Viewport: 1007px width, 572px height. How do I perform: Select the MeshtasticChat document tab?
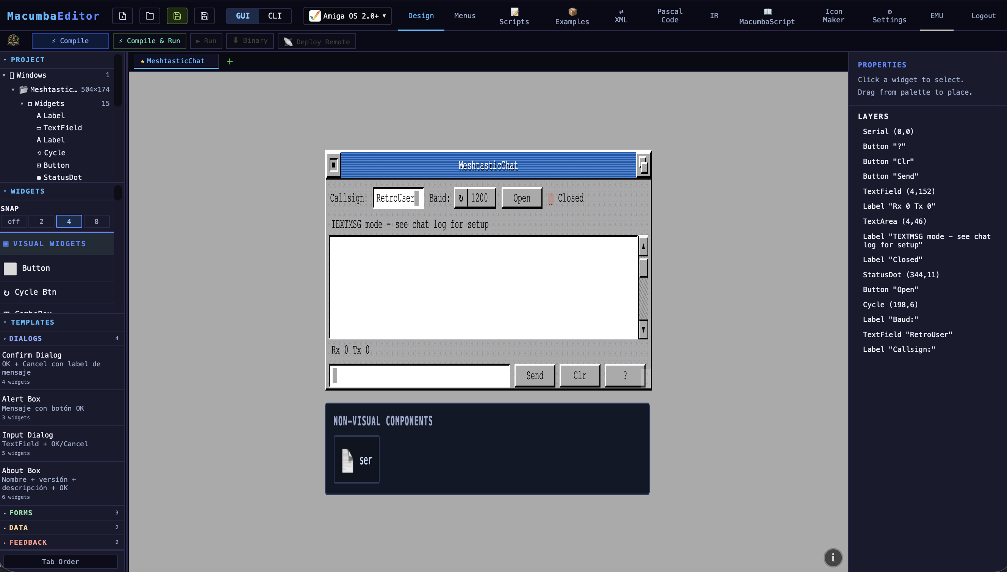tap(176, 61)
